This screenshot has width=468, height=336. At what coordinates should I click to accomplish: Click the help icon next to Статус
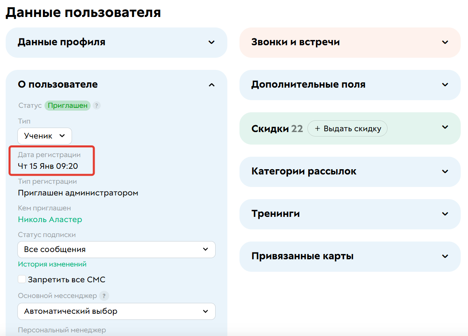coord(96,105)
